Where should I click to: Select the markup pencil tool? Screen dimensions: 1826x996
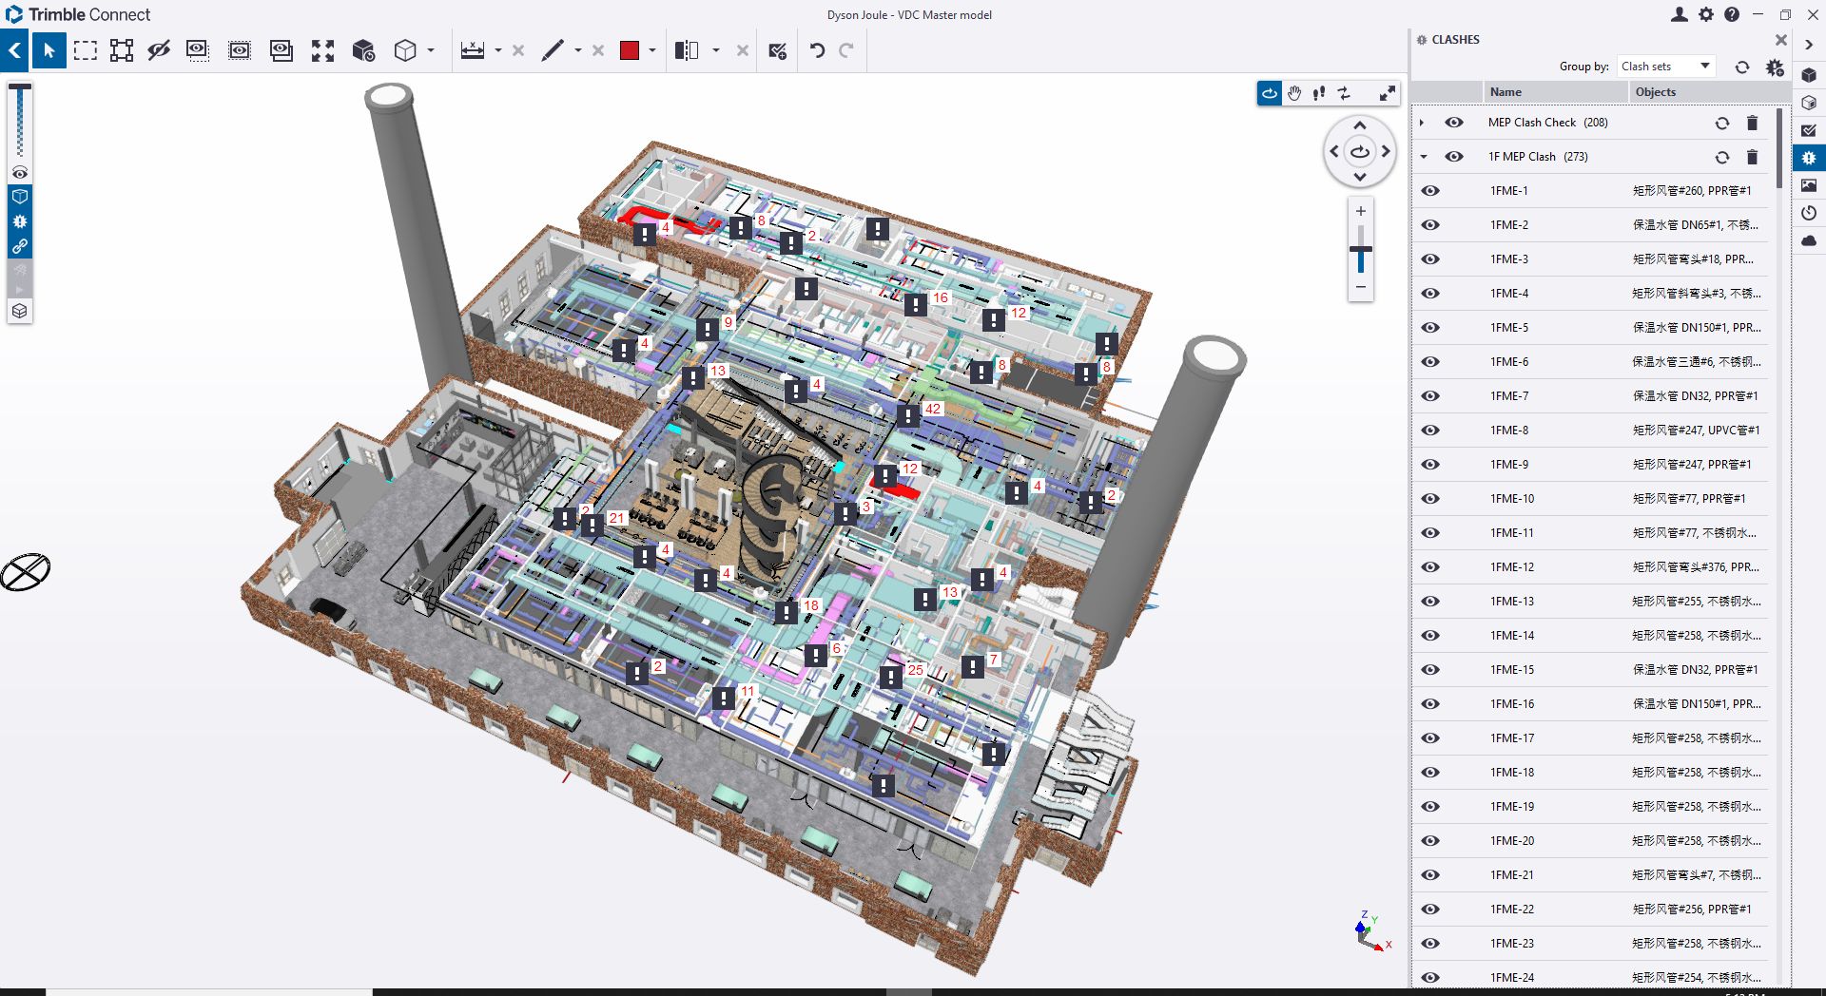point(553,50)
